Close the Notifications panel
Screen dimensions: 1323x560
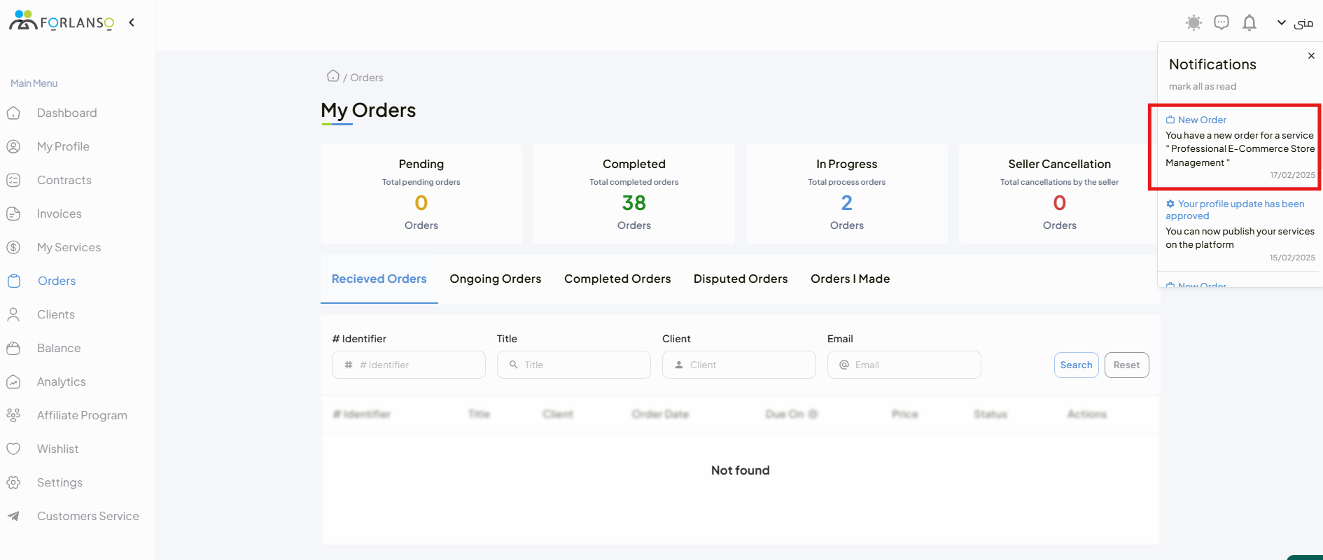click(x=1311, y=56)
